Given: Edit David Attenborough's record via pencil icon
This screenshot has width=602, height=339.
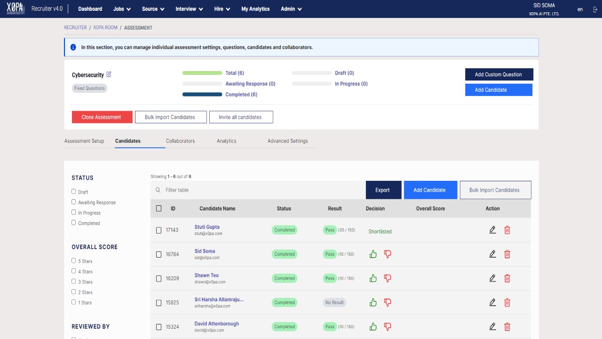Looking at the screenshot, I should click(x=492, y=326).
